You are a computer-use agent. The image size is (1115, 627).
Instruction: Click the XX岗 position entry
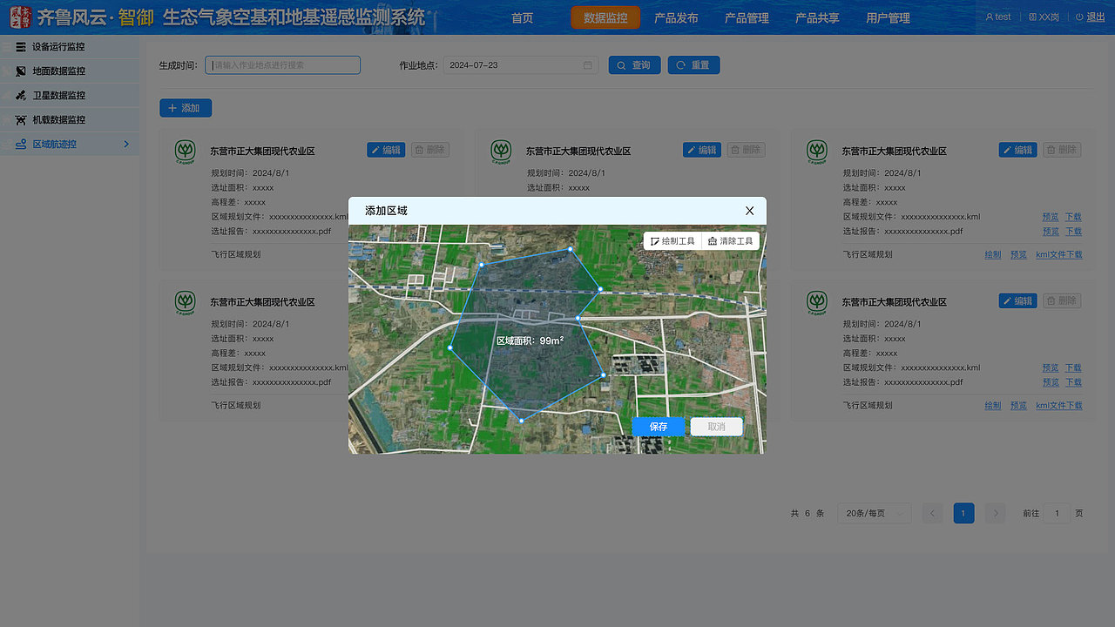pyautogui.click(x=1044, y=17)
